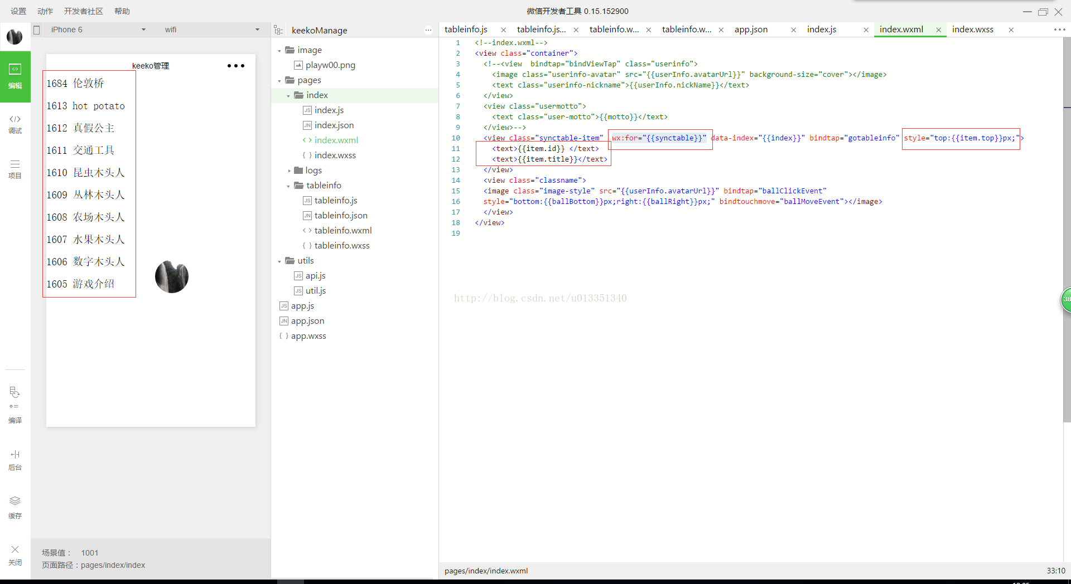Click the user avatar at top of sidebar
Image resolution: width=1071 pixels, height=584 pixels.
tap(15, 37)
